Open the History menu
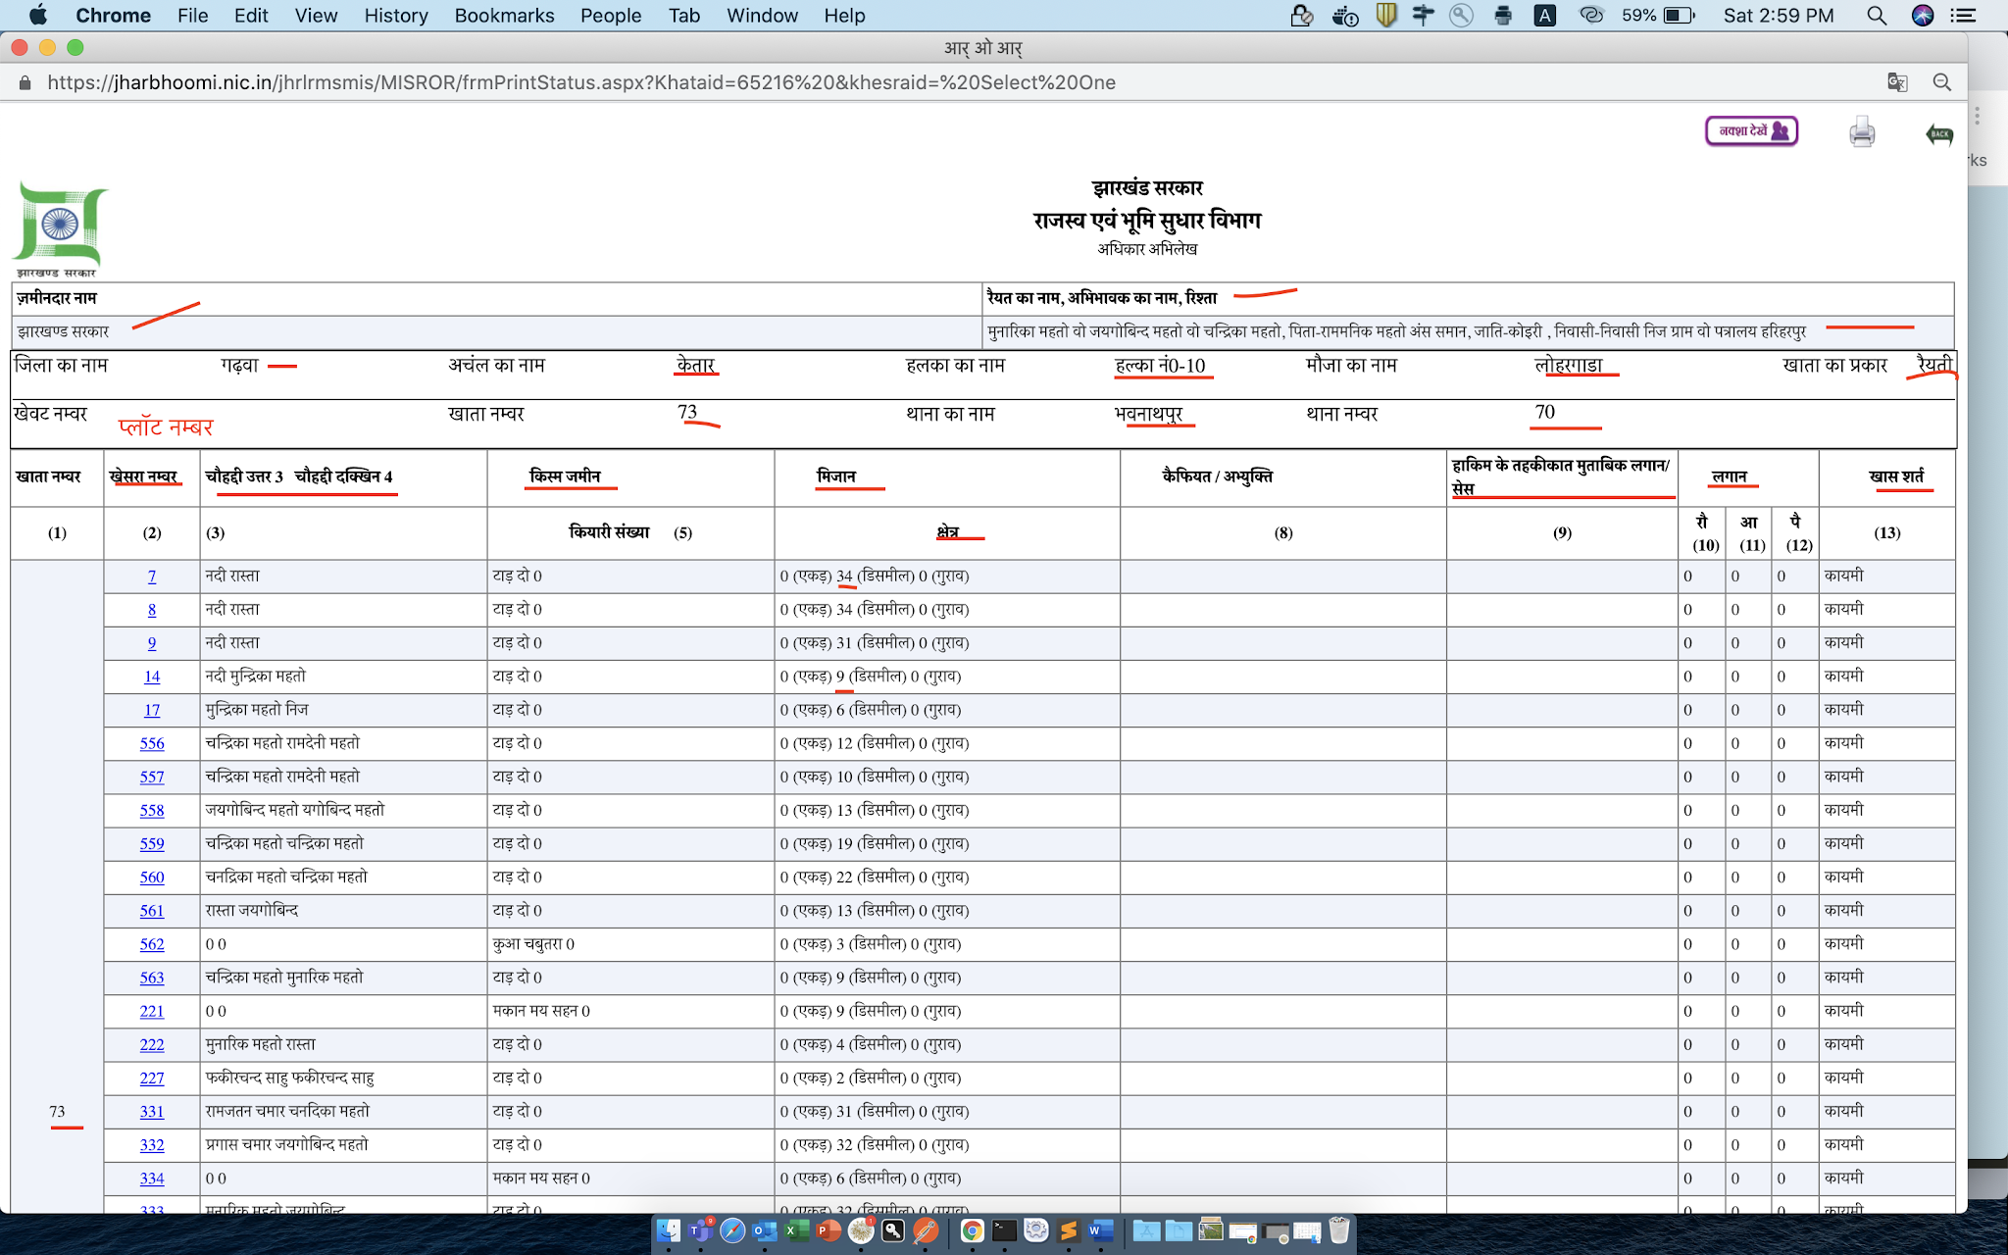This screenshot has width=2008, height=1255. pos(395,16)
